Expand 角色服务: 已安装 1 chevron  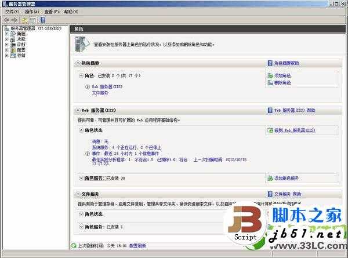point(81,227)
